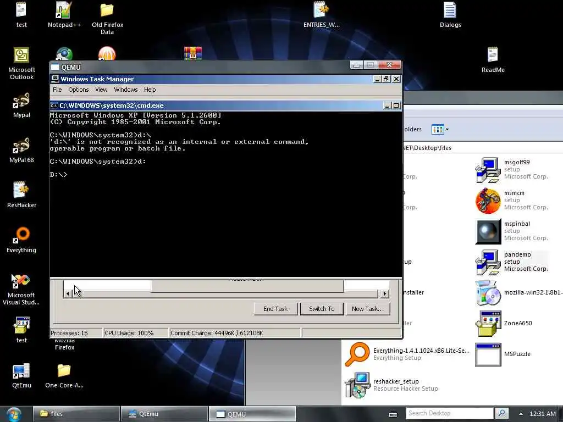
Task: Select mspinbal setup file
Action: 511,231
